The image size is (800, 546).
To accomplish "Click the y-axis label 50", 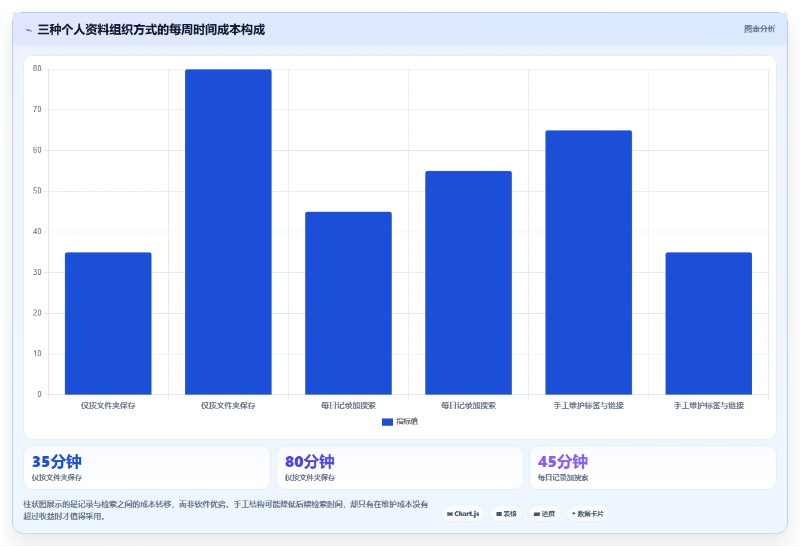I will 37,191.
